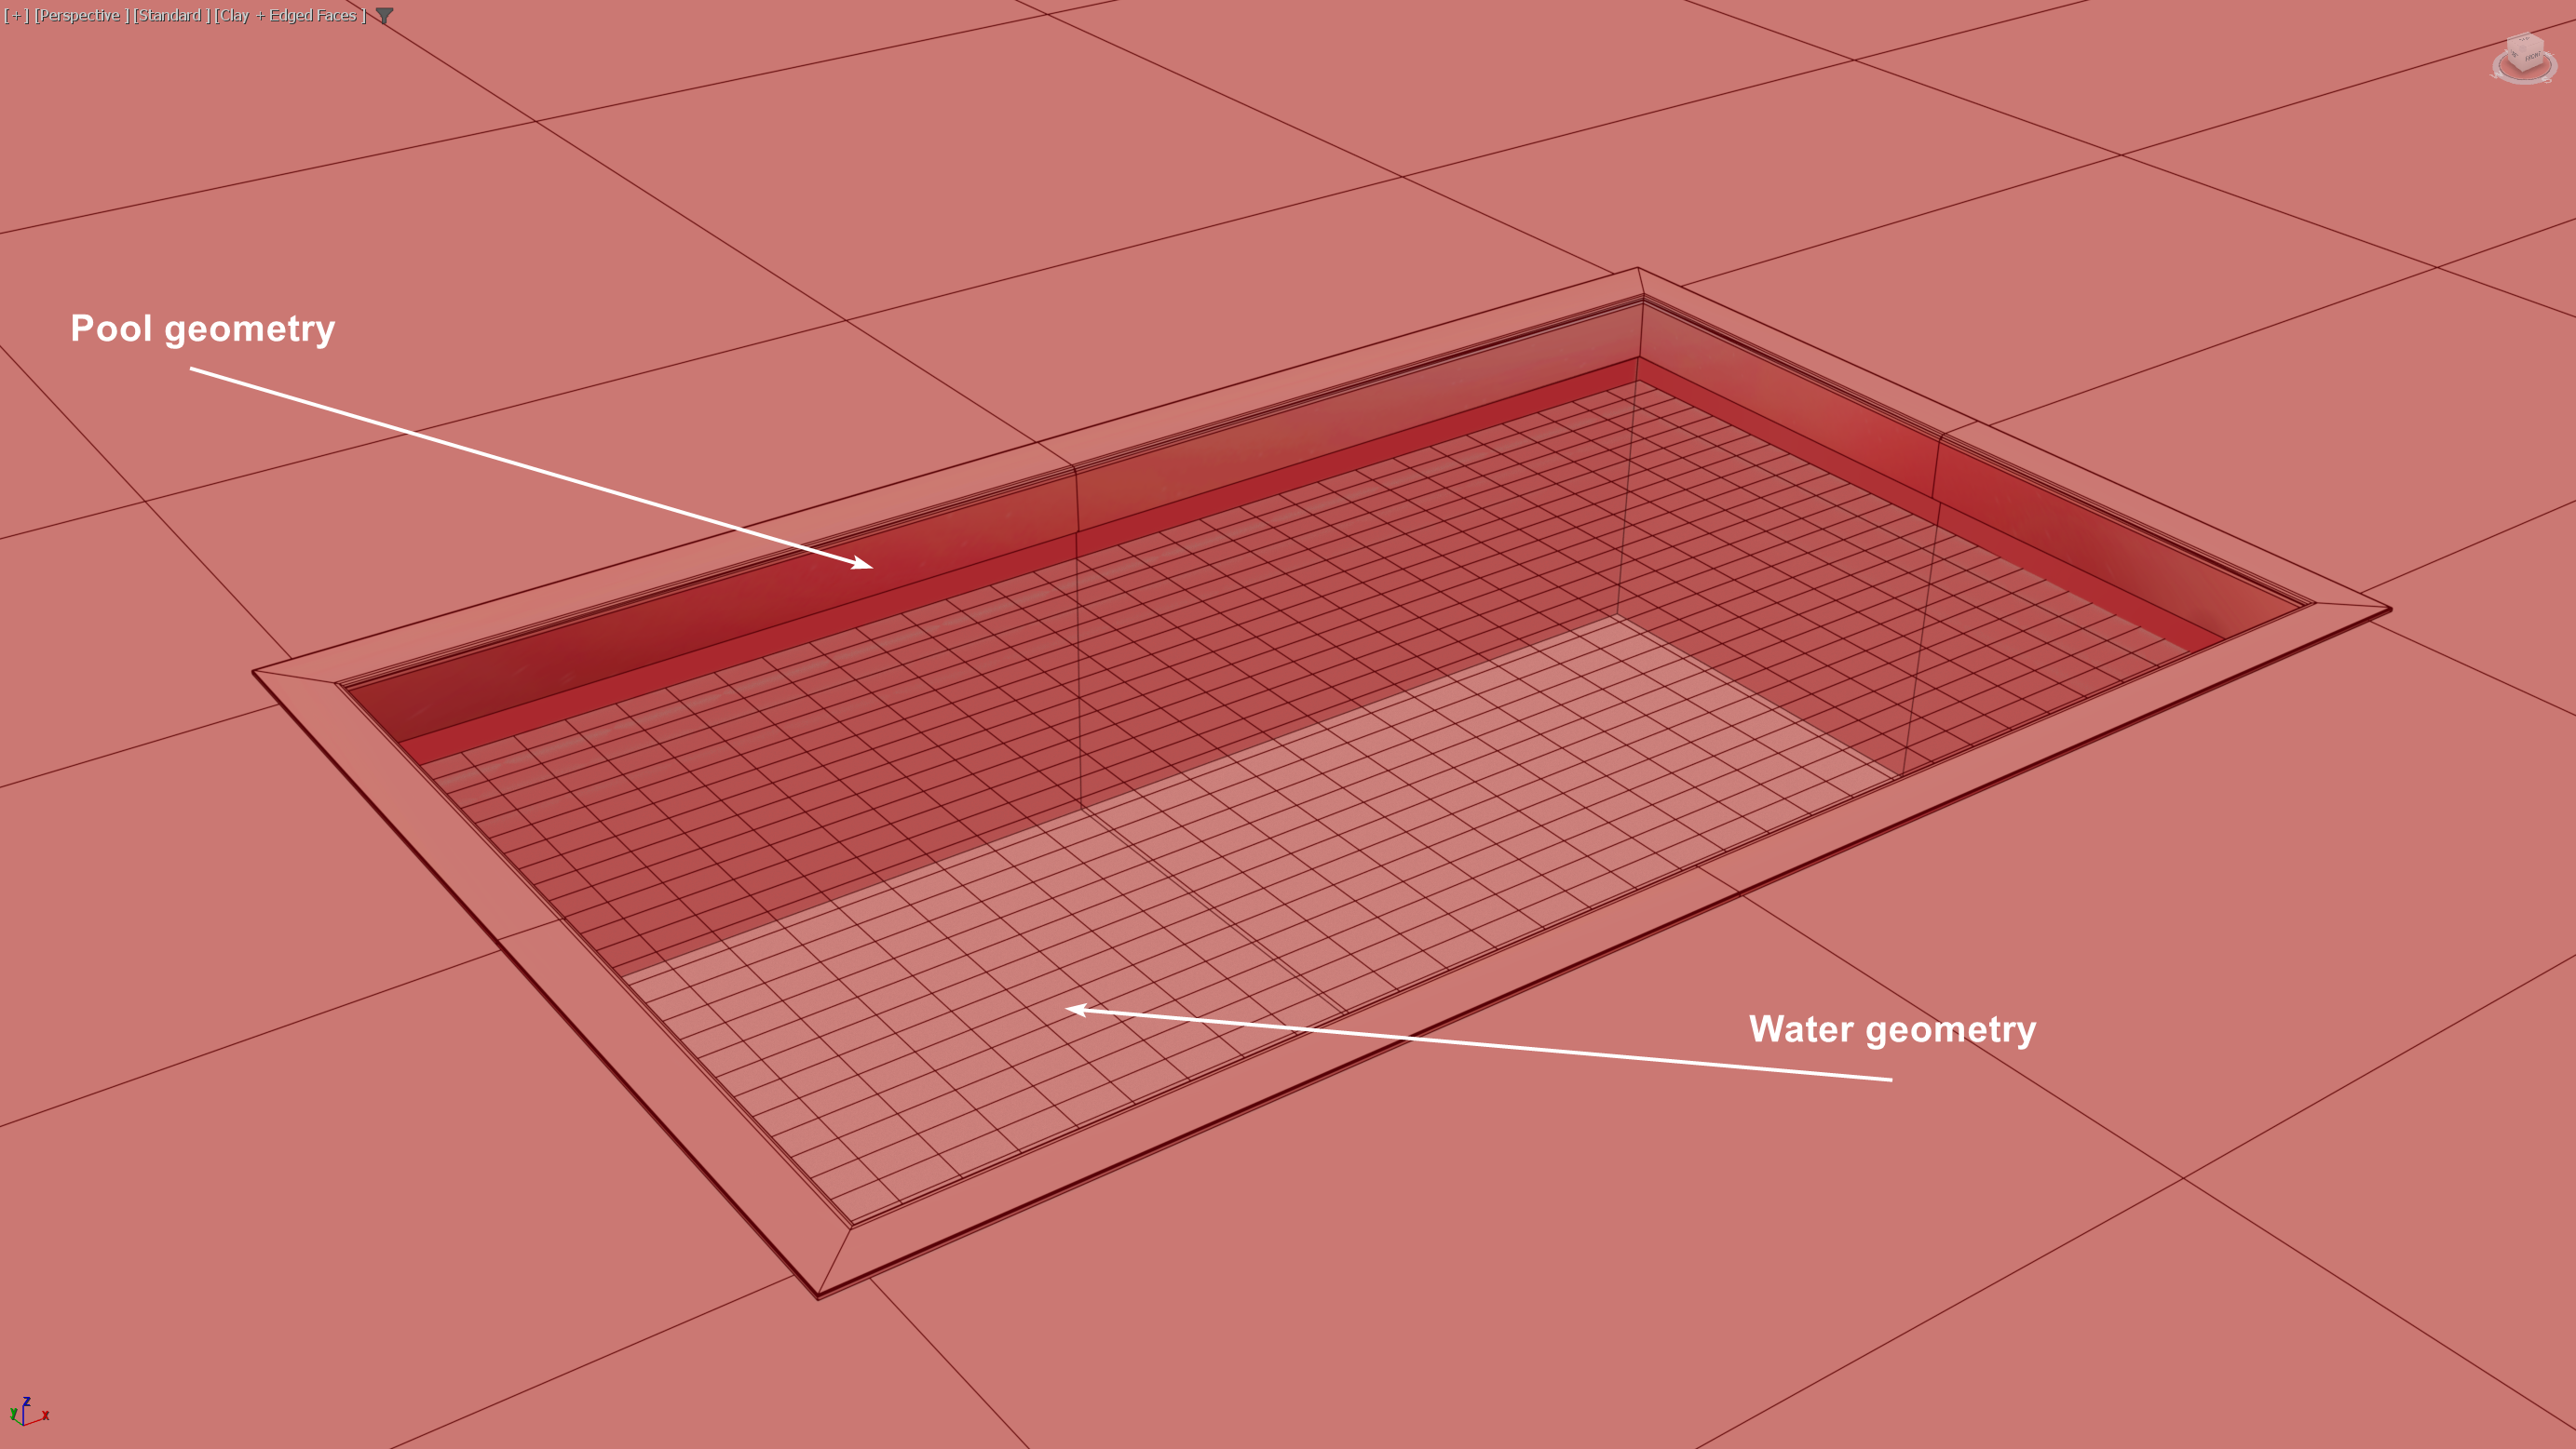Screen dimensions: 2576x1449
Task: Click the Pool geometry arrow tip
Action: click(x=870, y=567)
